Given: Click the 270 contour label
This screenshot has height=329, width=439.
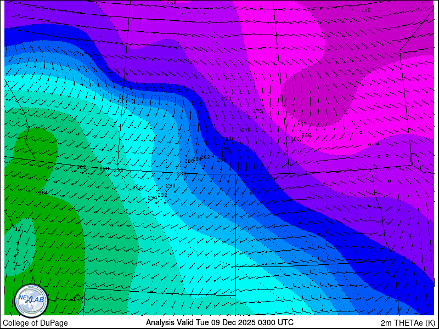Looking at the screenshot, I should [x=257, y=111].
